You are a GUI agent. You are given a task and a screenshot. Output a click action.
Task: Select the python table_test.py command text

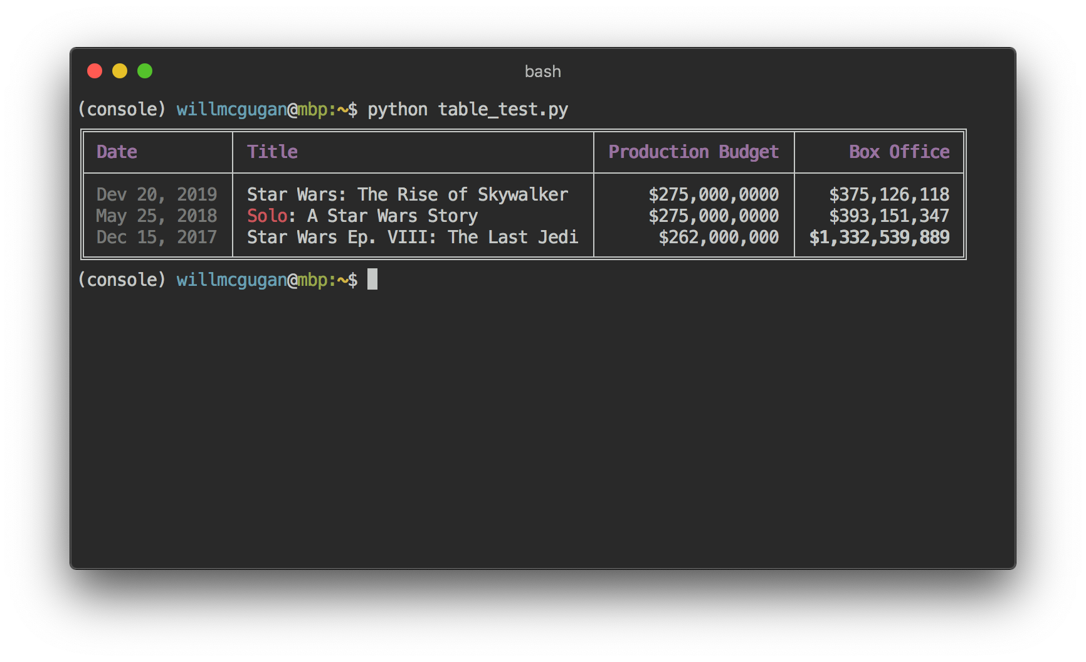coord(468,109)
